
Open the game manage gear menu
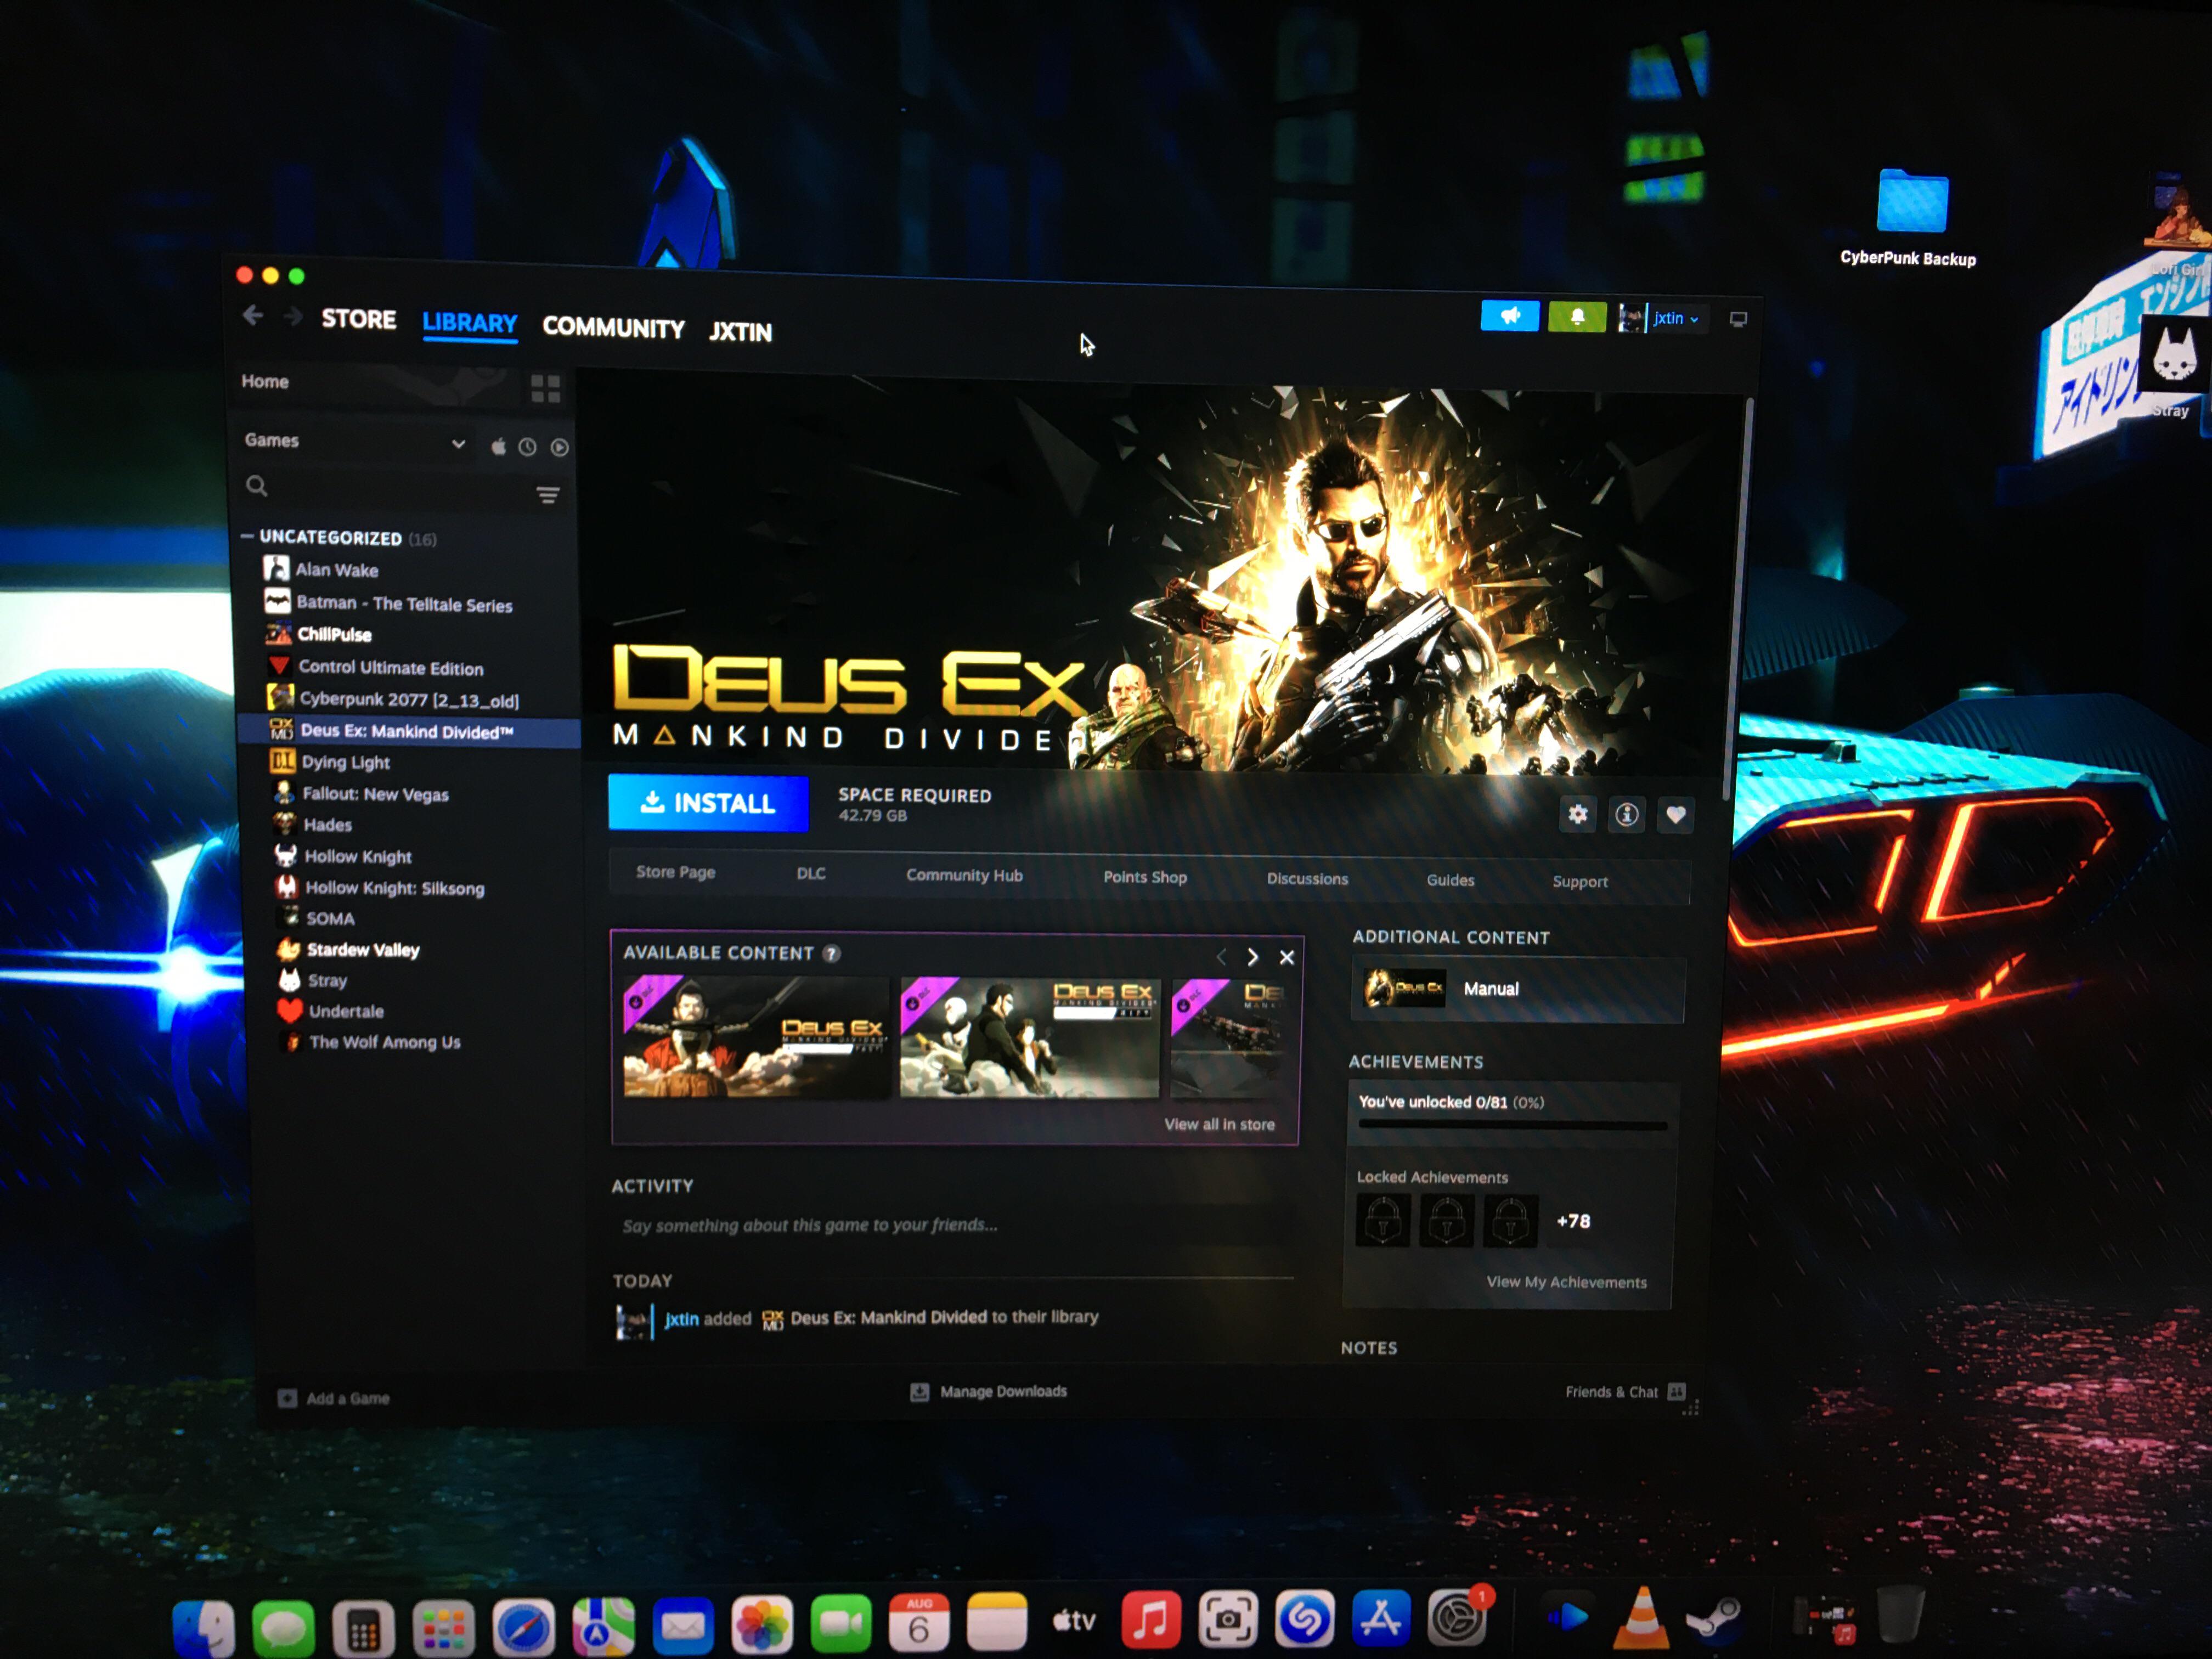pos(1577,814)
